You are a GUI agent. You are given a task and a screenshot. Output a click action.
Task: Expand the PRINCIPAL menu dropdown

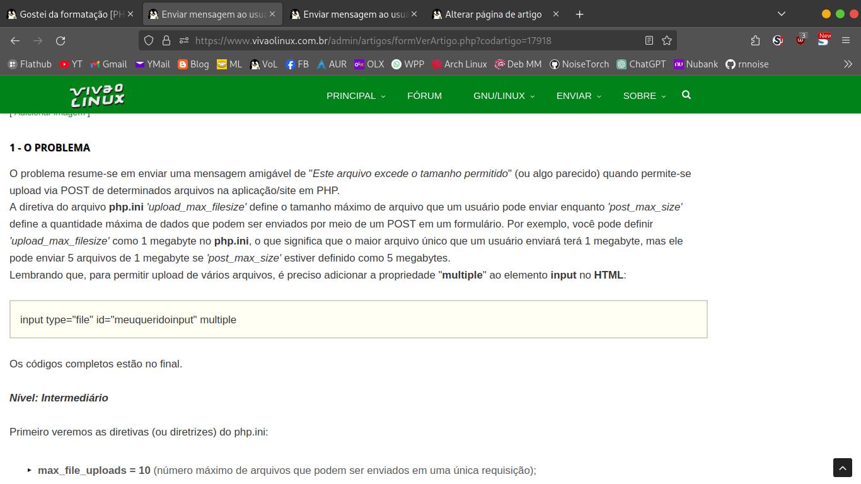click(355, 96)
